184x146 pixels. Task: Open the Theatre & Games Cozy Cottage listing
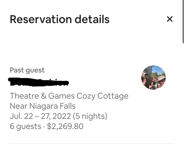pos(69,96)
